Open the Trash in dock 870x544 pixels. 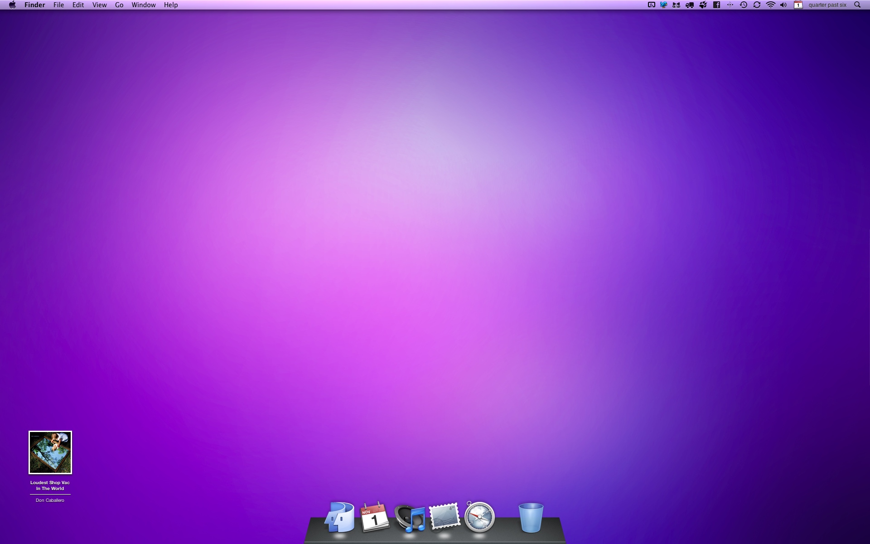531,517
